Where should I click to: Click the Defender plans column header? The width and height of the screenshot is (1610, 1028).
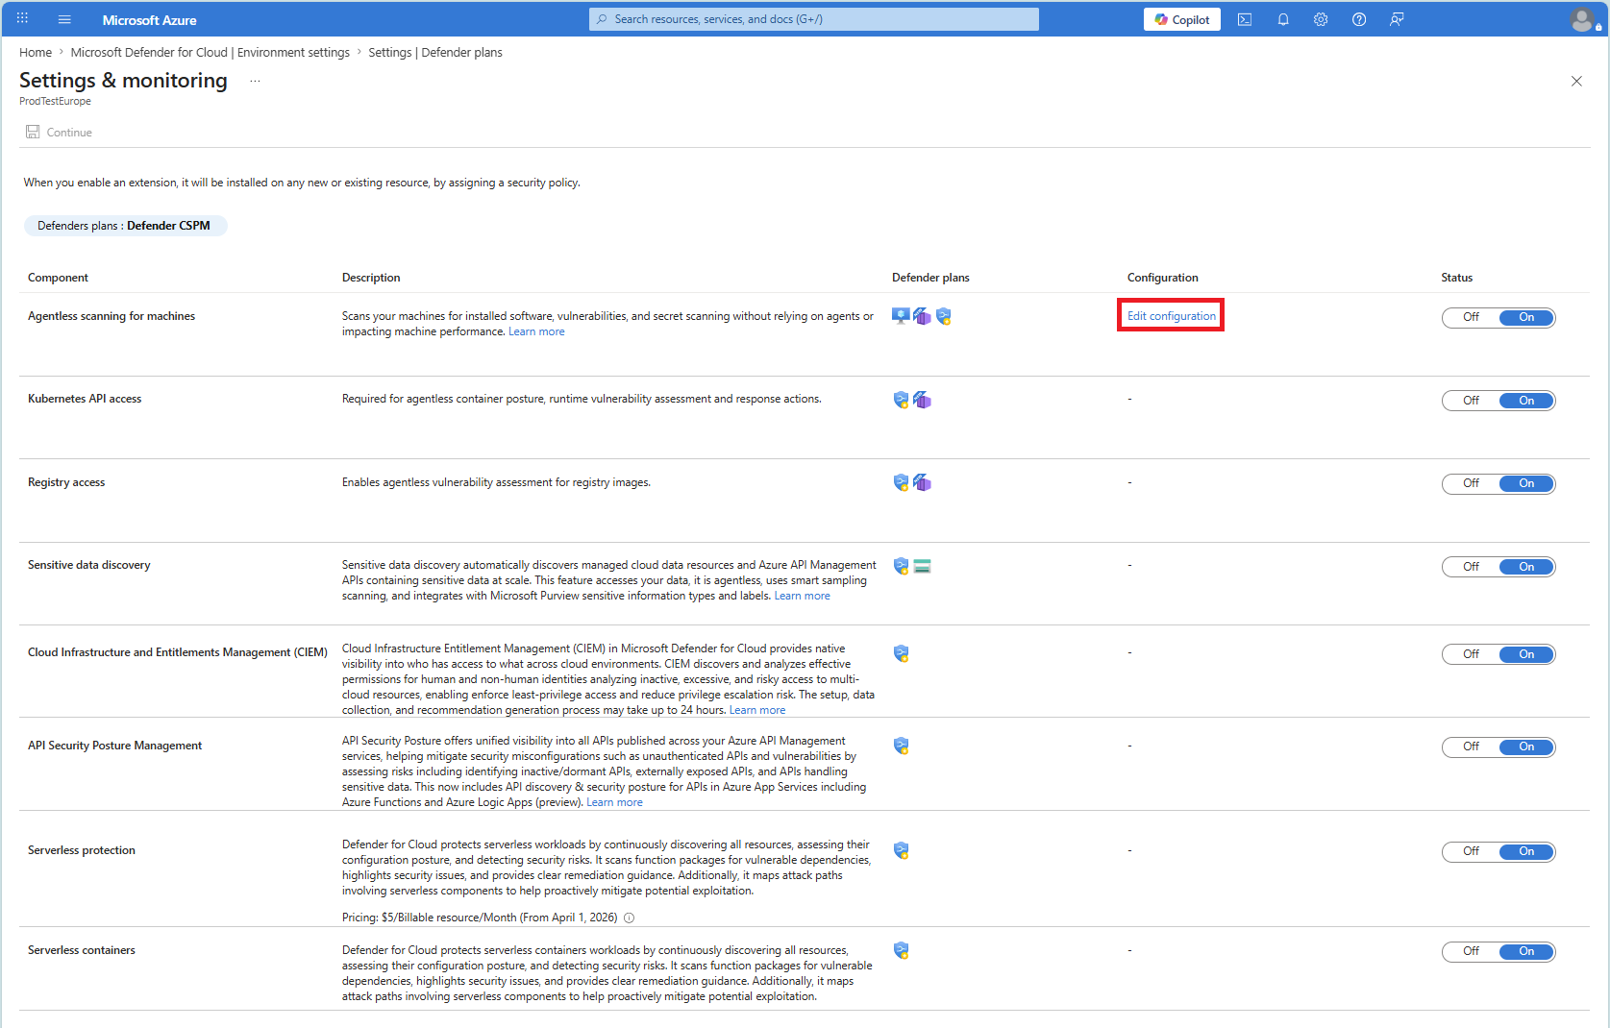(x=930, y=278)
